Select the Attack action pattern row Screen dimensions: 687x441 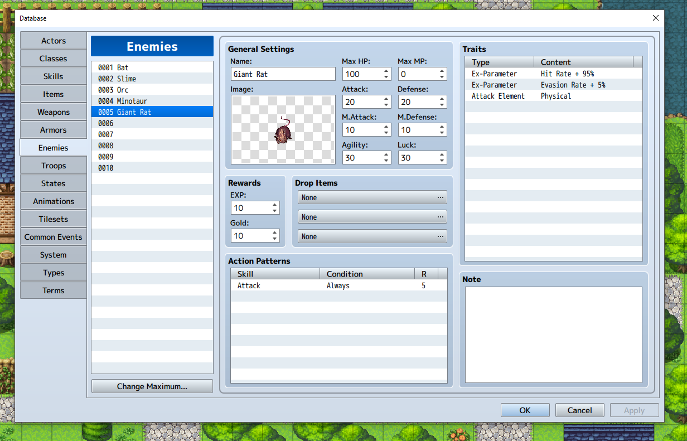(338, 285)
